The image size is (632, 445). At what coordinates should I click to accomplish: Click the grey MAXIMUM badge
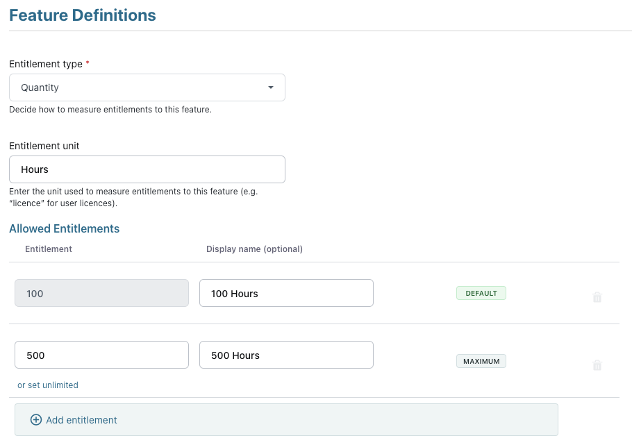point(481,361)
